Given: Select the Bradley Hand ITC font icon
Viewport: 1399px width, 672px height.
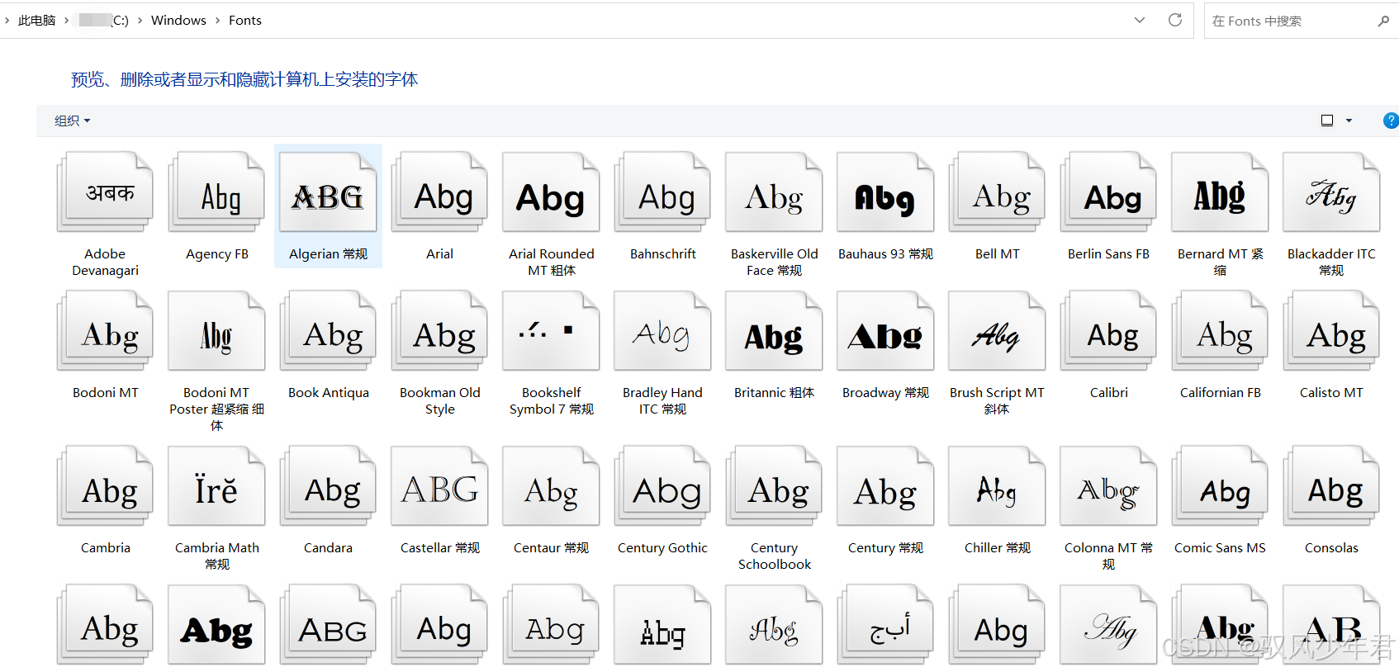Looking at the screenshot, I should click(x=662, y=330).
